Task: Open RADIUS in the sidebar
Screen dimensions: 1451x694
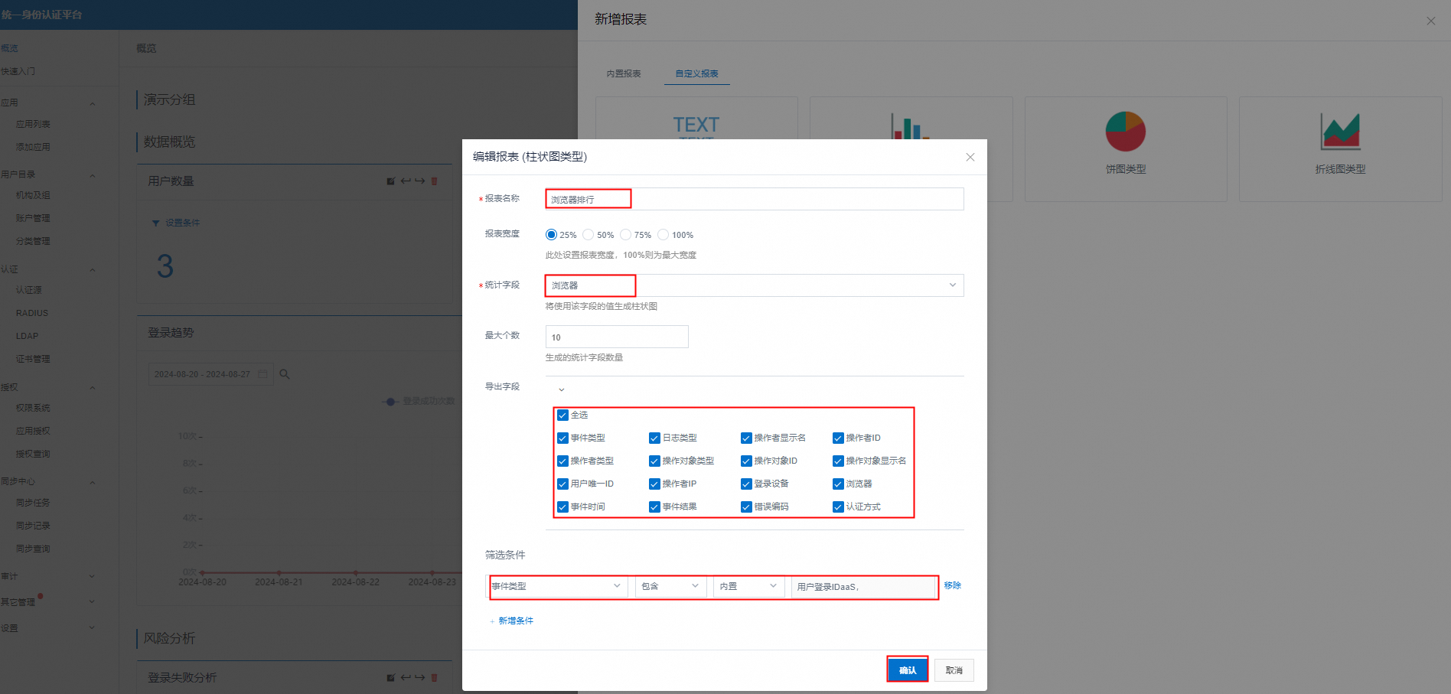Action: pos(31,313)
